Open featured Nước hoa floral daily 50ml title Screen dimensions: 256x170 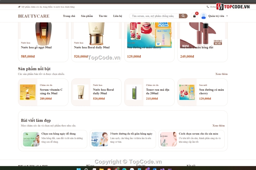click(103, 91)
